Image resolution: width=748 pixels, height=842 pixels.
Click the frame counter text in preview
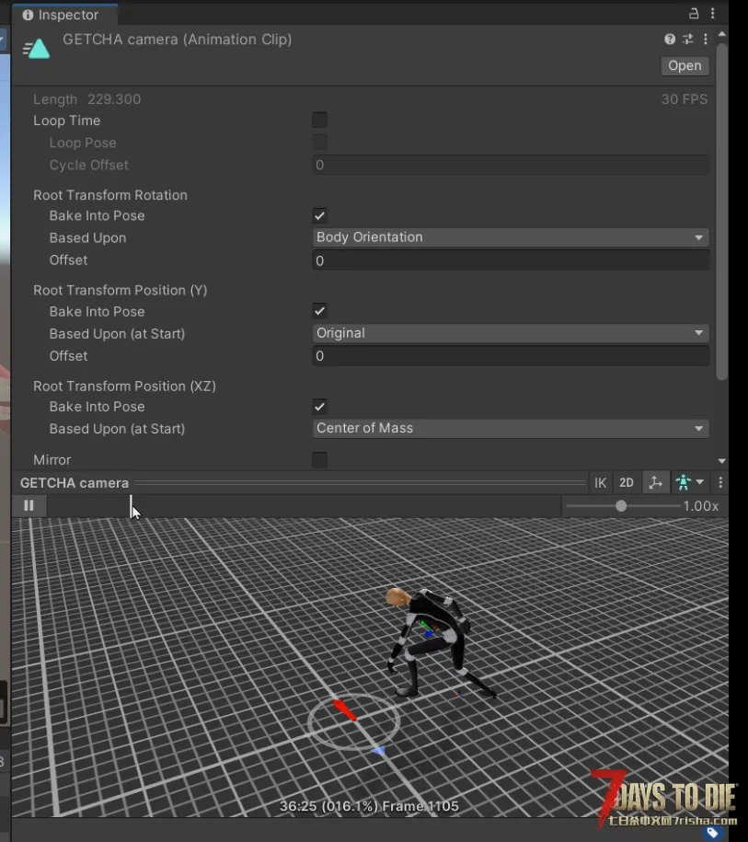tap(369, 806)
